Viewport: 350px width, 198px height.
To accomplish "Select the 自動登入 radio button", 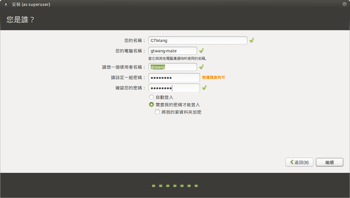I will [151, 97].
